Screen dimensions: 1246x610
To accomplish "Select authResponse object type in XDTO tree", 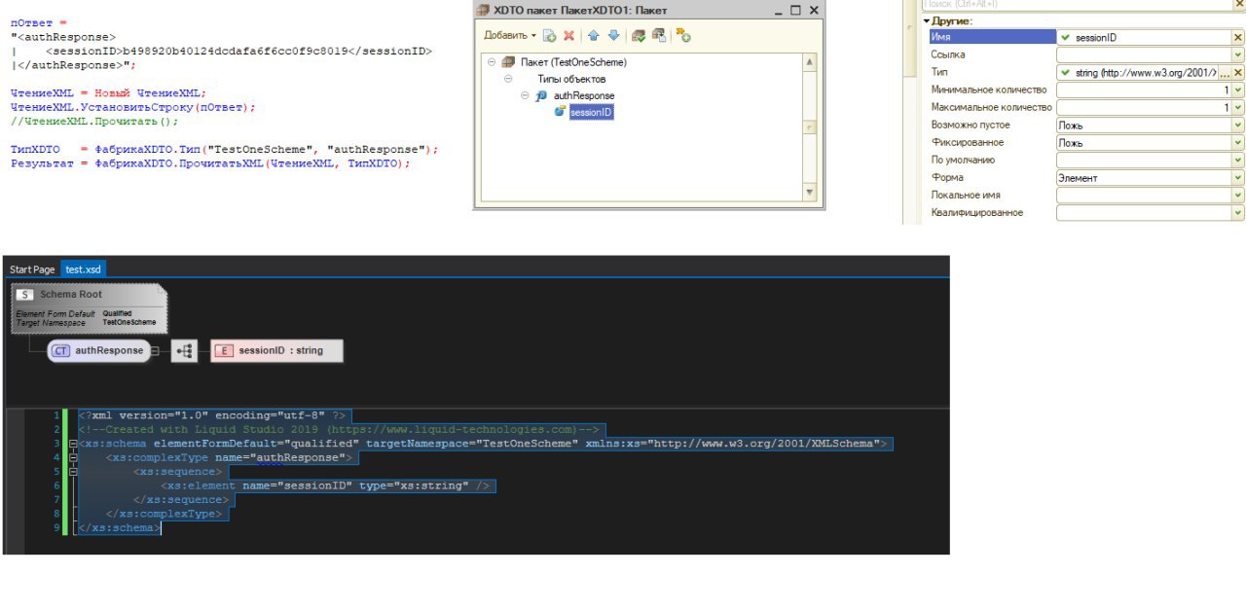I will coord(584,95).
